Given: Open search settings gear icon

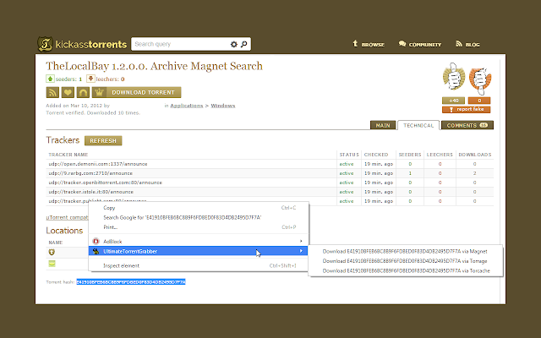Looking at the screenshot, I should [x=234, y=44].
